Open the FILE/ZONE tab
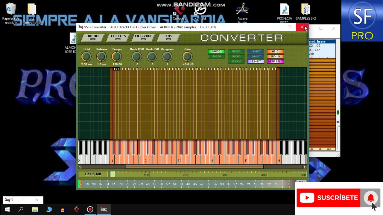This screenshot has width=383, height=215. pyautogui.click(x=143, y=37)
